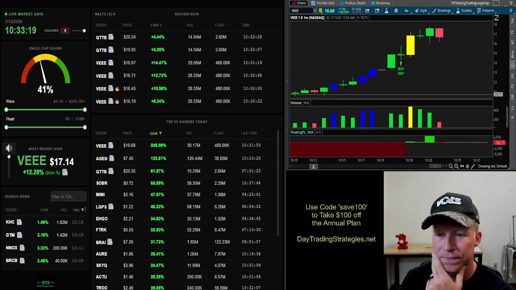Open news icon for BRAI gainer row
516x290 pixels.
point(110,242)
